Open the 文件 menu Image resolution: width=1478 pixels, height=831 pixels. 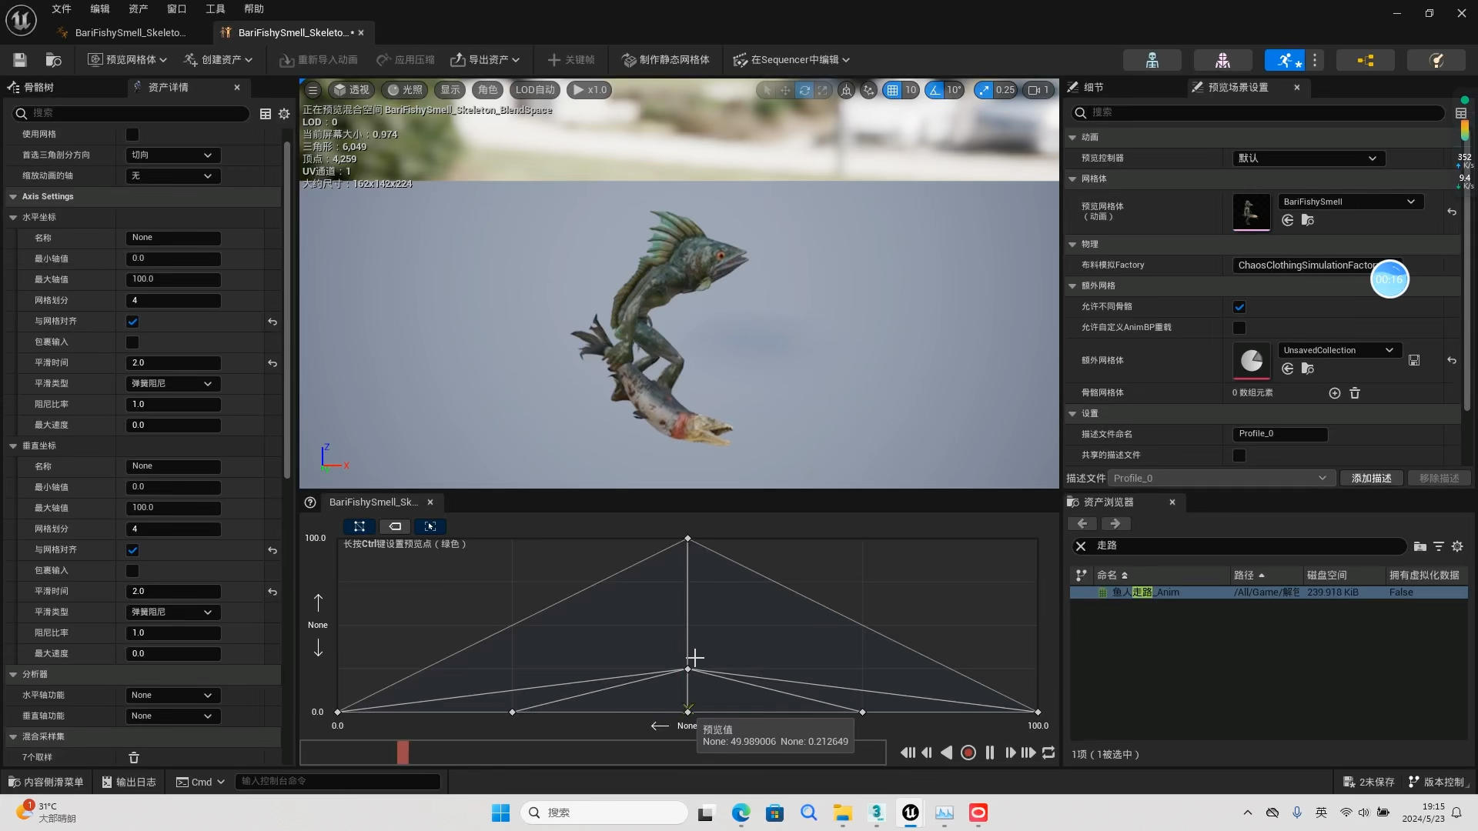62,9
